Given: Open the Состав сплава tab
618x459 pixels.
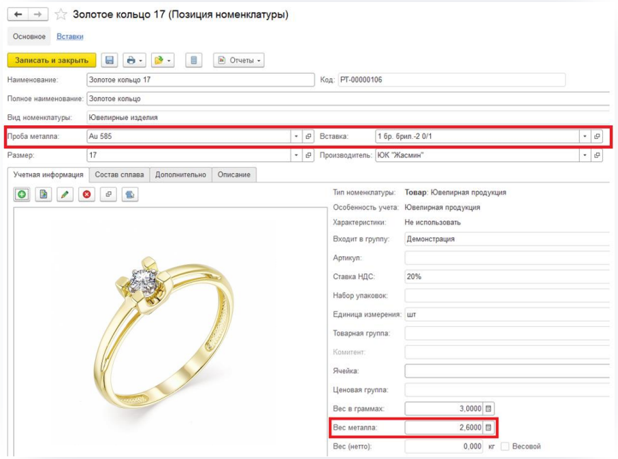Looking at the screenshot, I should [x=119, y=175].
